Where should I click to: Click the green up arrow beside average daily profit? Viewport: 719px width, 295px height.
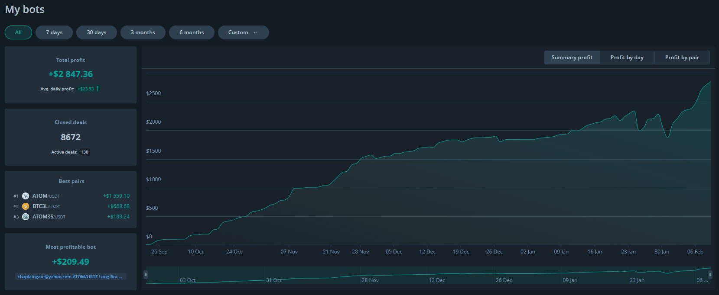[x=98, y=89]
